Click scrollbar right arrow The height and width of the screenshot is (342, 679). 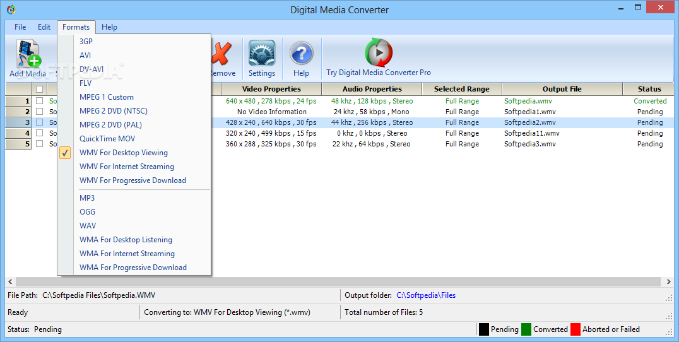[x=669, y=282]
